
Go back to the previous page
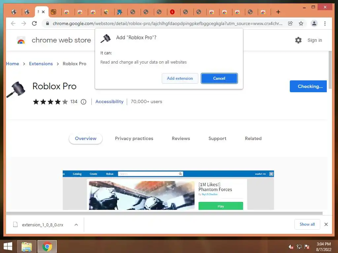click(x=13, y=23)
